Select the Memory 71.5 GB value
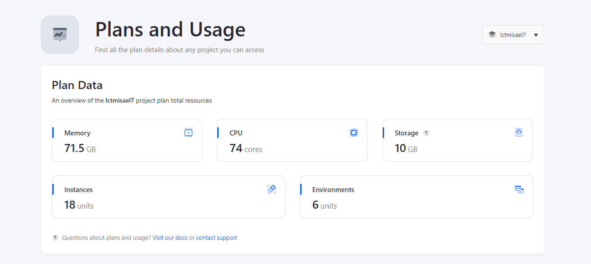Screen dimensions: 591x264 (x=80, y=148)
